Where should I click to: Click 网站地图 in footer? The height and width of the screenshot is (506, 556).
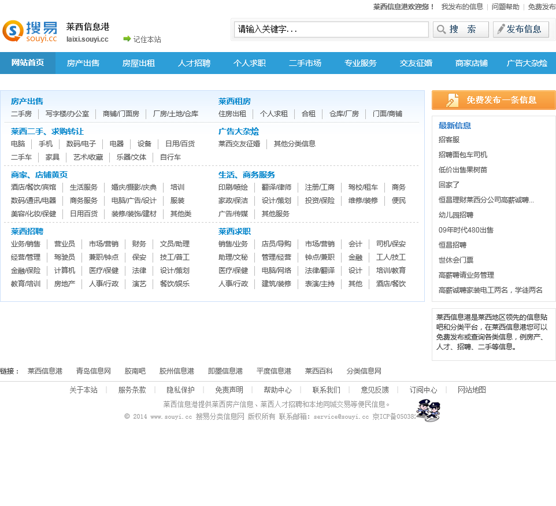pyautogui.click(x=472, y=390)
